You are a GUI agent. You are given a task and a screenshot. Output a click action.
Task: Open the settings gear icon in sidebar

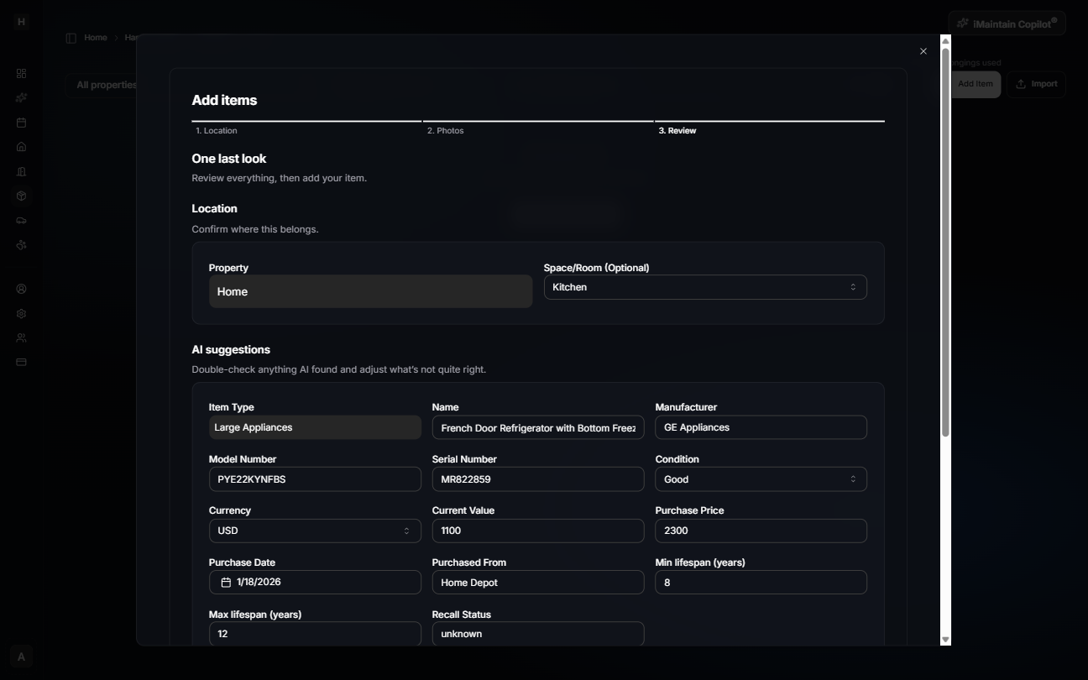click(x=21, y=313)
